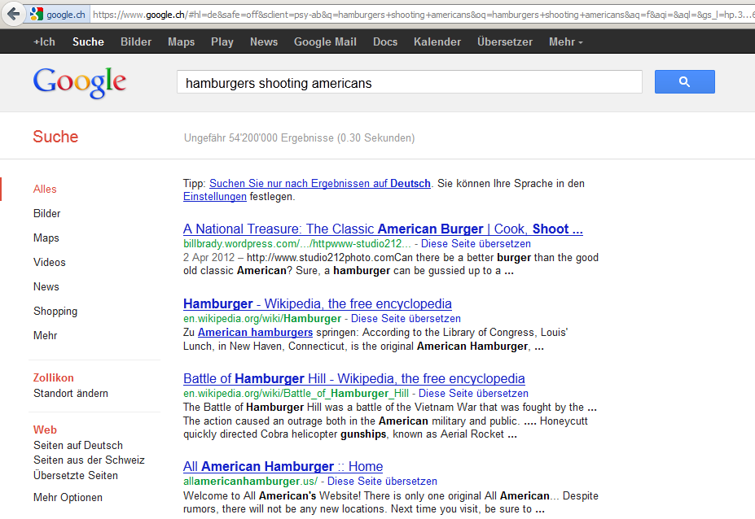Filter by Übersetzte Seiten
Viewport: 755px width, 519px height.
pyautogui.click(x=76, y=475)
